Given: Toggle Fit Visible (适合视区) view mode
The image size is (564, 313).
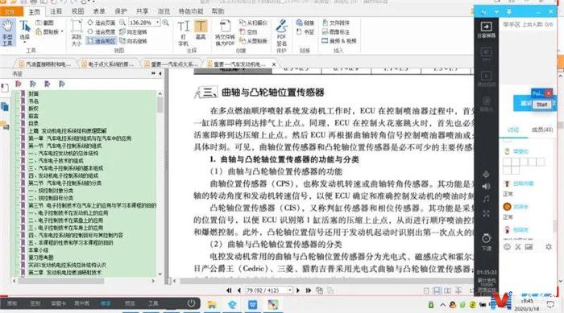Looking at the screenshot, I should pos(102,41).
